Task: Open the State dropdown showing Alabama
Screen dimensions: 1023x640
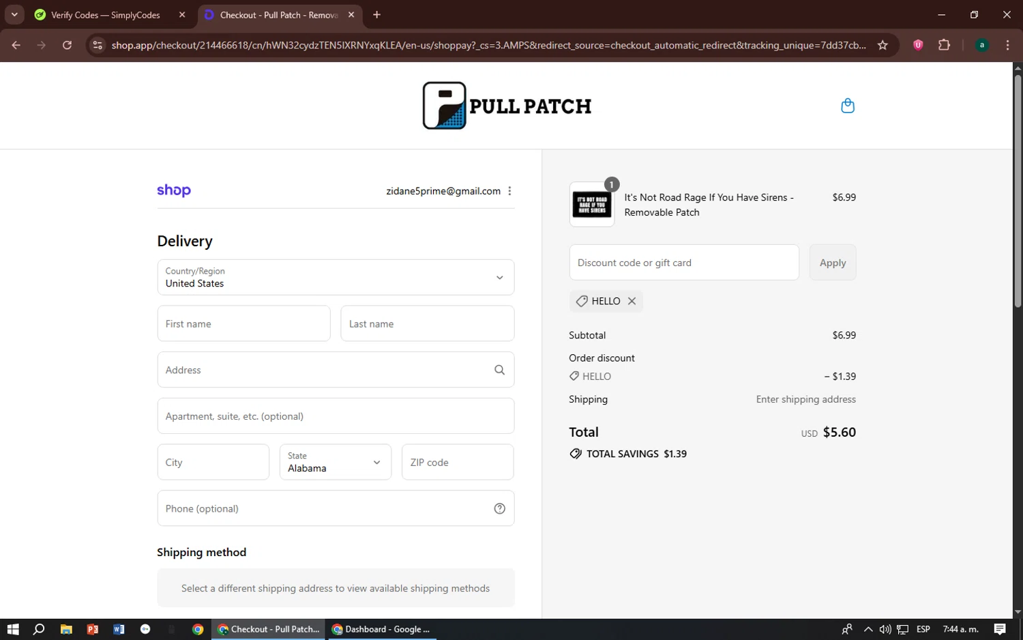Action: 336,462
